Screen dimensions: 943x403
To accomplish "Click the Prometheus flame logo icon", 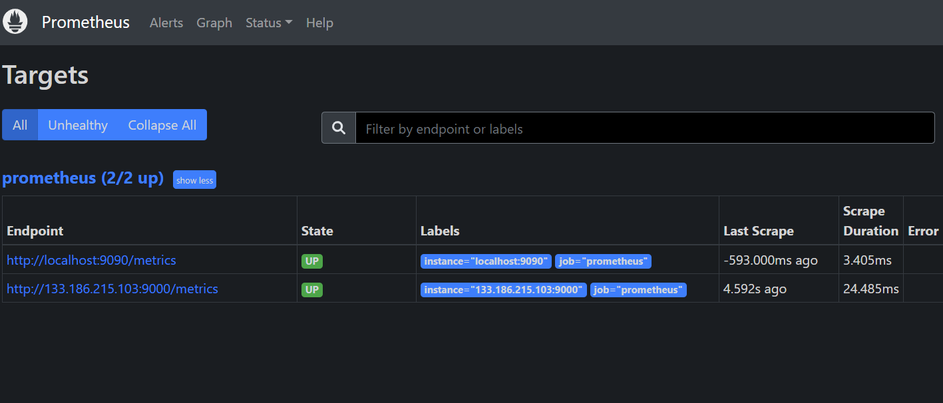I will pyautogui.click(x=15, y=22).
